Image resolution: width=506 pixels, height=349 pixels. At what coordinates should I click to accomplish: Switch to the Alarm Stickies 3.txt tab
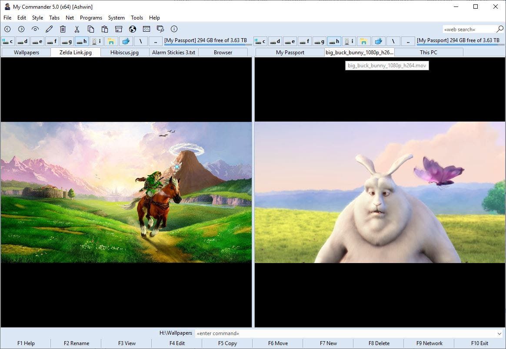pyautogui.click(x=173, y=52)
